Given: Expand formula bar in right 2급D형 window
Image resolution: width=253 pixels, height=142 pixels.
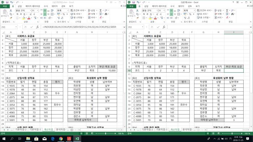Looking at the screenshot, I should pos(250,27).
